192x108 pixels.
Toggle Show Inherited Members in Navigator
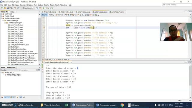click(2, 97)
